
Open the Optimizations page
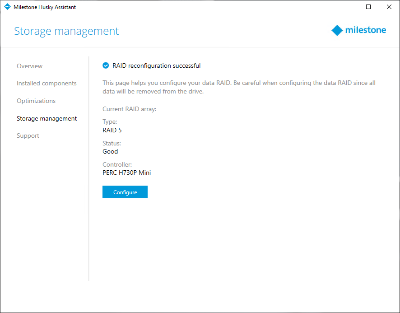36,101
